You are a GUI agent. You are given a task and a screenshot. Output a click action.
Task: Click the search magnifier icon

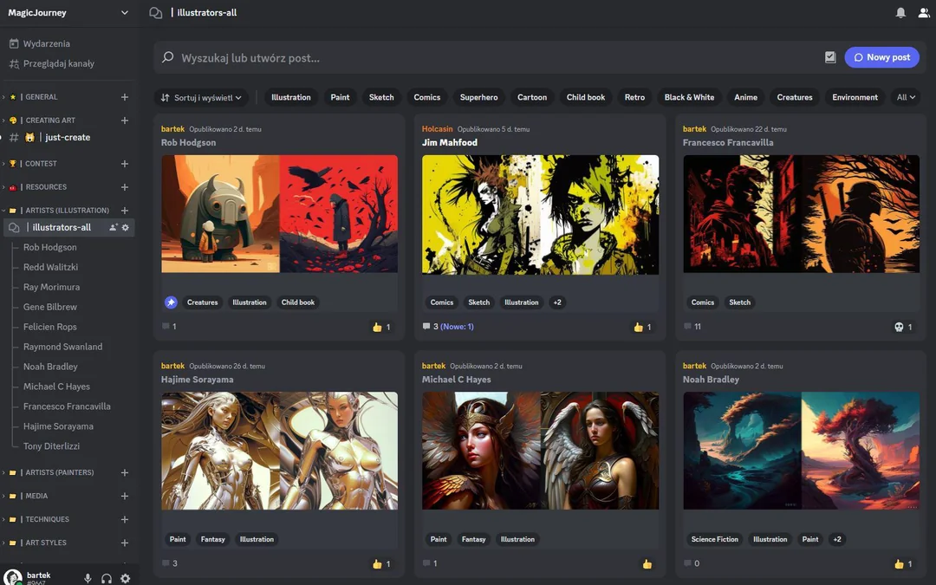coord(168,57)
